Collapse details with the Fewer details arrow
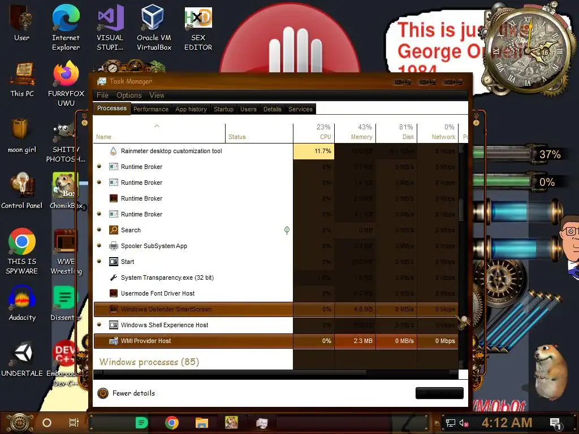Screen dimensions: 579x434 point(103,393)
